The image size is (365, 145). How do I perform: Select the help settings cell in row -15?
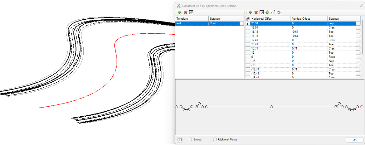[x=342, y=61]
